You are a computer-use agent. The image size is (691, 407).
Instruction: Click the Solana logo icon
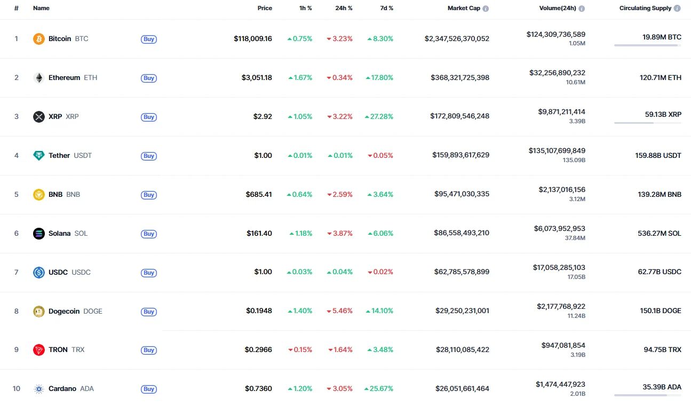[x=38, y=234]
